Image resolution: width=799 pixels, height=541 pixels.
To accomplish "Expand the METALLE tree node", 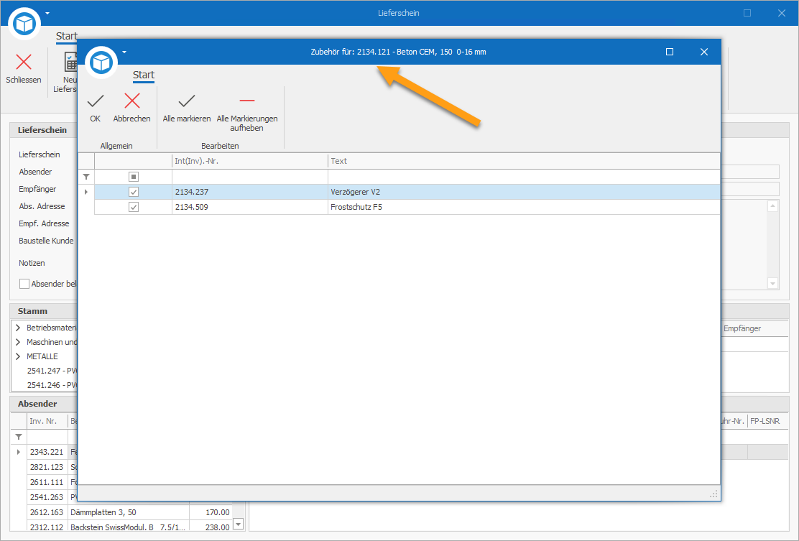I will click(18, 356).
